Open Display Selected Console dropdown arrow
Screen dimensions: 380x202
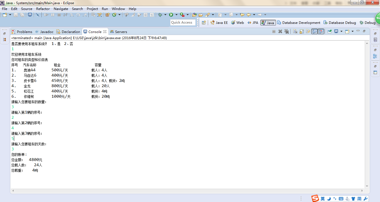(x=341, y=31)
